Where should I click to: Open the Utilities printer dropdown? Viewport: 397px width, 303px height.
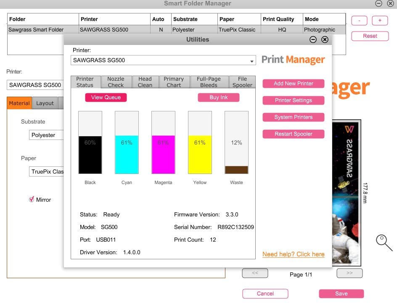[x=163, y=60]
